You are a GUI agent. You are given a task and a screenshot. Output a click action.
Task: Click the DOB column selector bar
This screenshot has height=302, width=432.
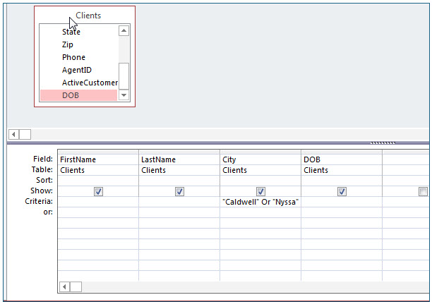(x=342, y=152)
